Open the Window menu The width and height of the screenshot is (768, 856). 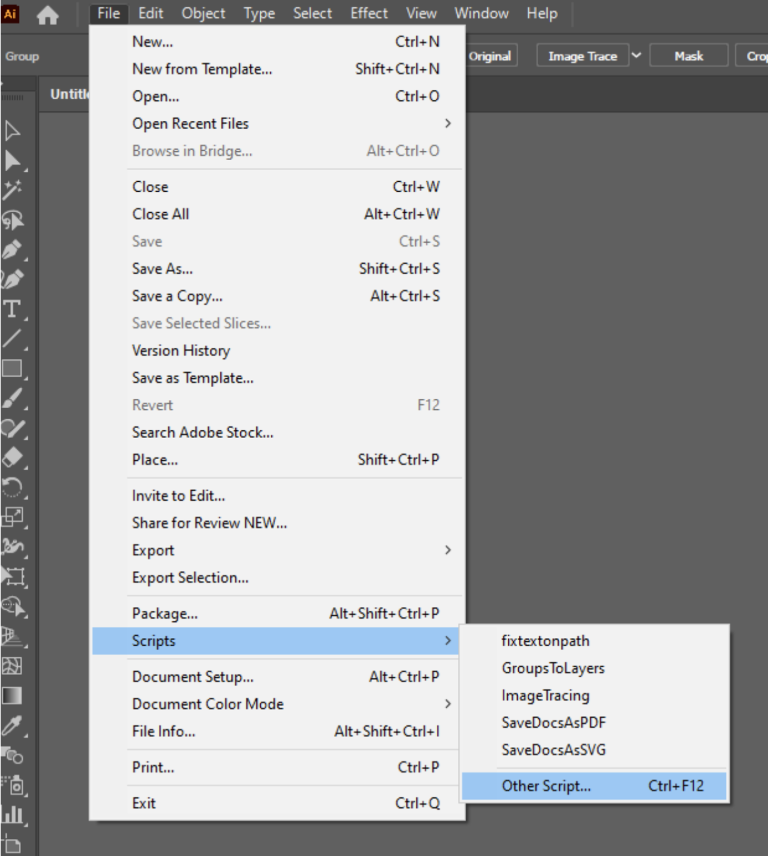click(481, 13)
